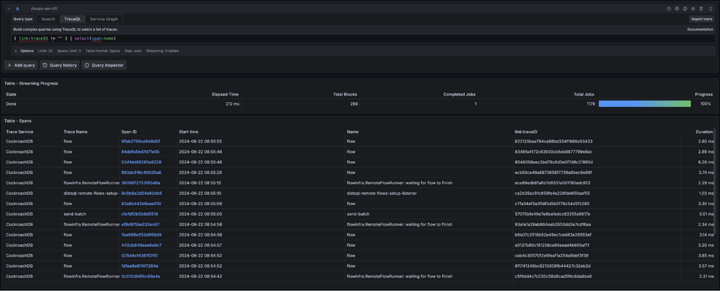Duplicate query A with copy icon
Image resolution: width=720 pixels, height=291 pixels.
pyautogui.click(x=685, y=9)
